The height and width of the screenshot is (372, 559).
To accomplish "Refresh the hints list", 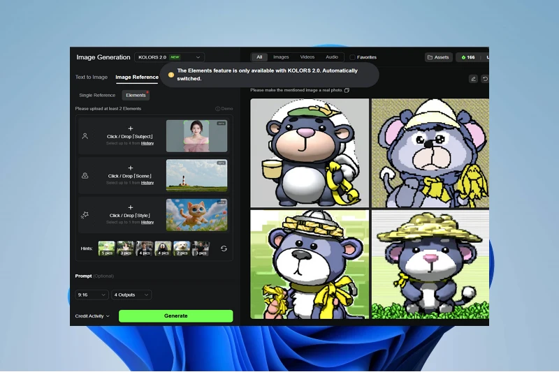I will [224, 248].
